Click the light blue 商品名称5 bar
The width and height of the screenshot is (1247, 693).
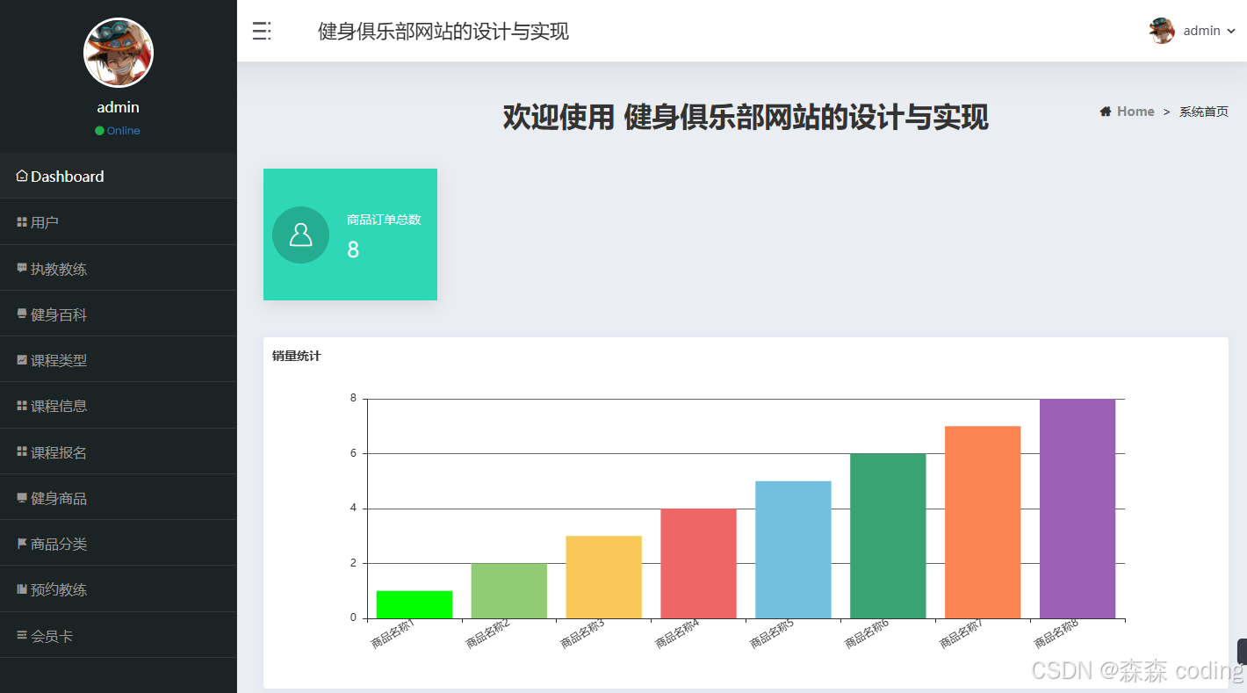point(793,550)
